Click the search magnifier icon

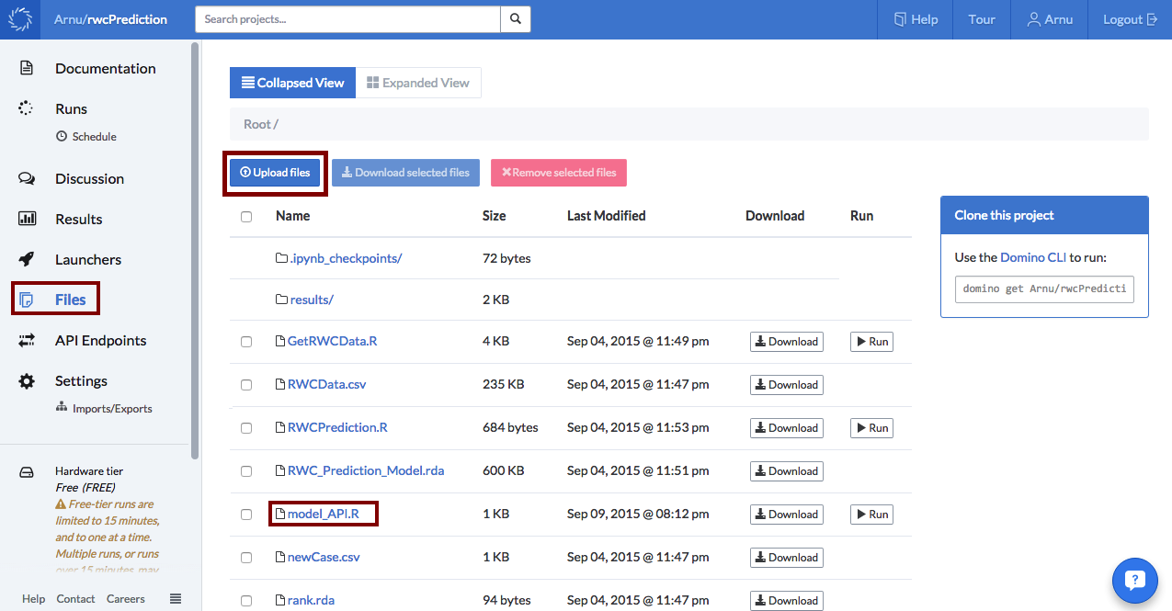point(515,18)
